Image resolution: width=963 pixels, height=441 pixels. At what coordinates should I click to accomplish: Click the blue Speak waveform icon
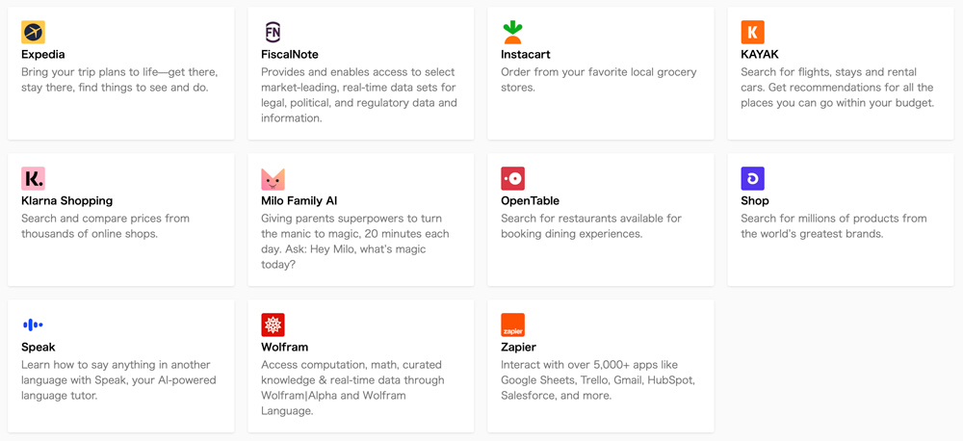pyautogui.click(x=33, y=324)
